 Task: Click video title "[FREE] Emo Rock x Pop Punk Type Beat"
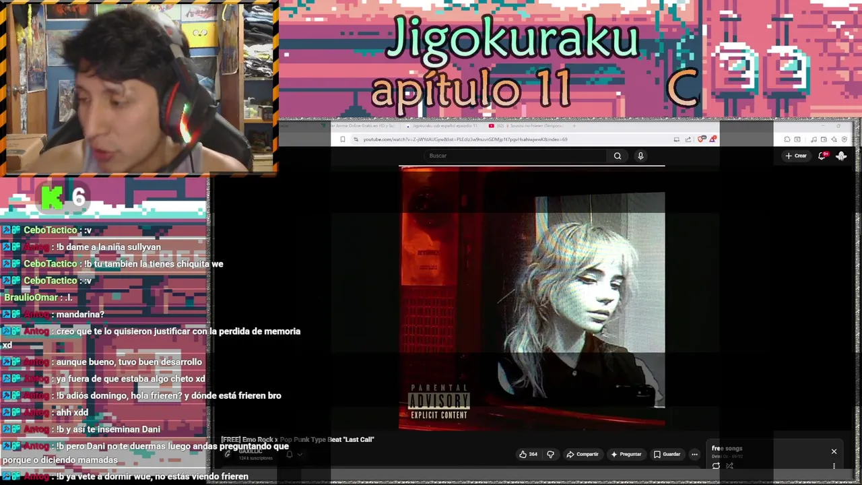(x=297, y=439)
